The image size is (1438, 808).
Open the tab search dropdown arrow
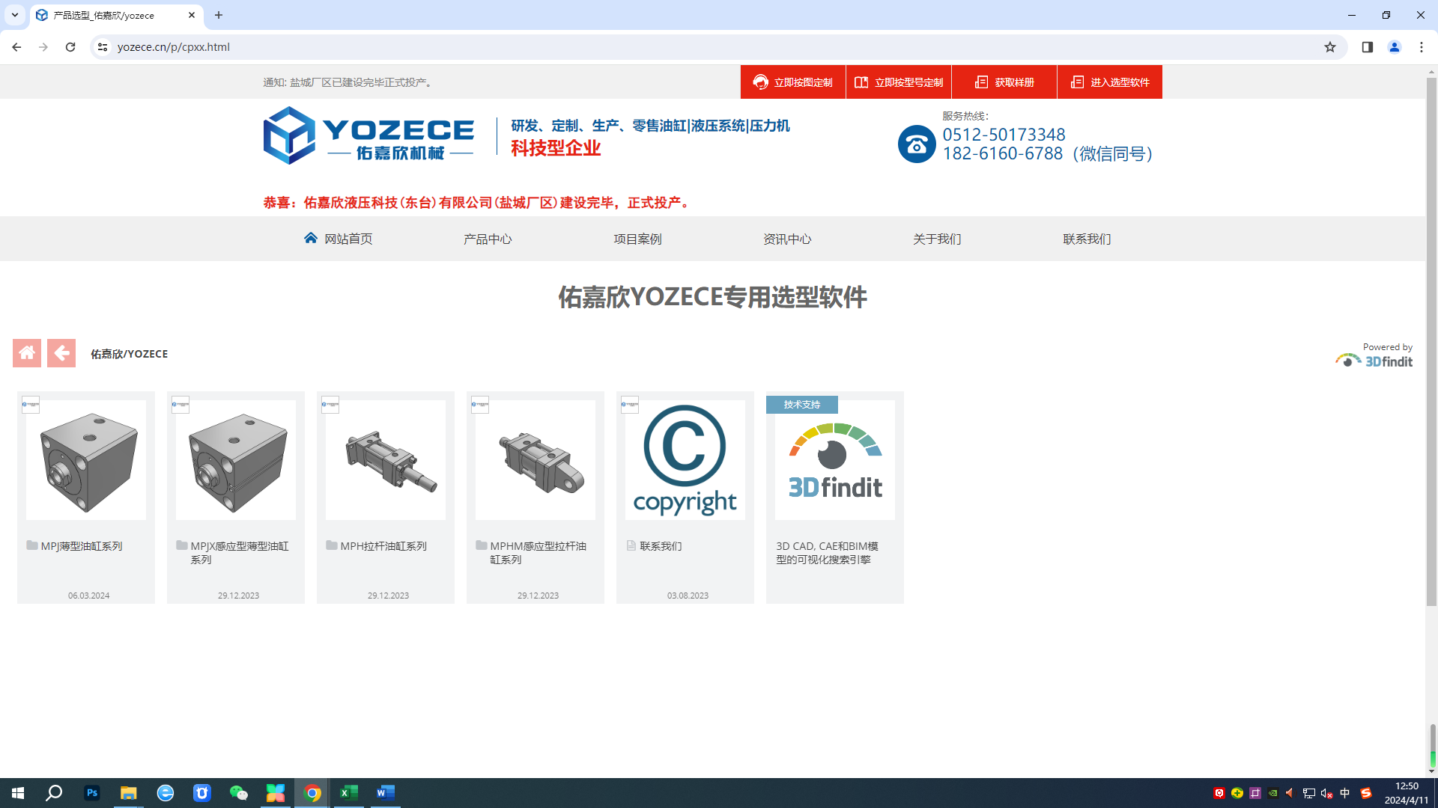(14, 15)
